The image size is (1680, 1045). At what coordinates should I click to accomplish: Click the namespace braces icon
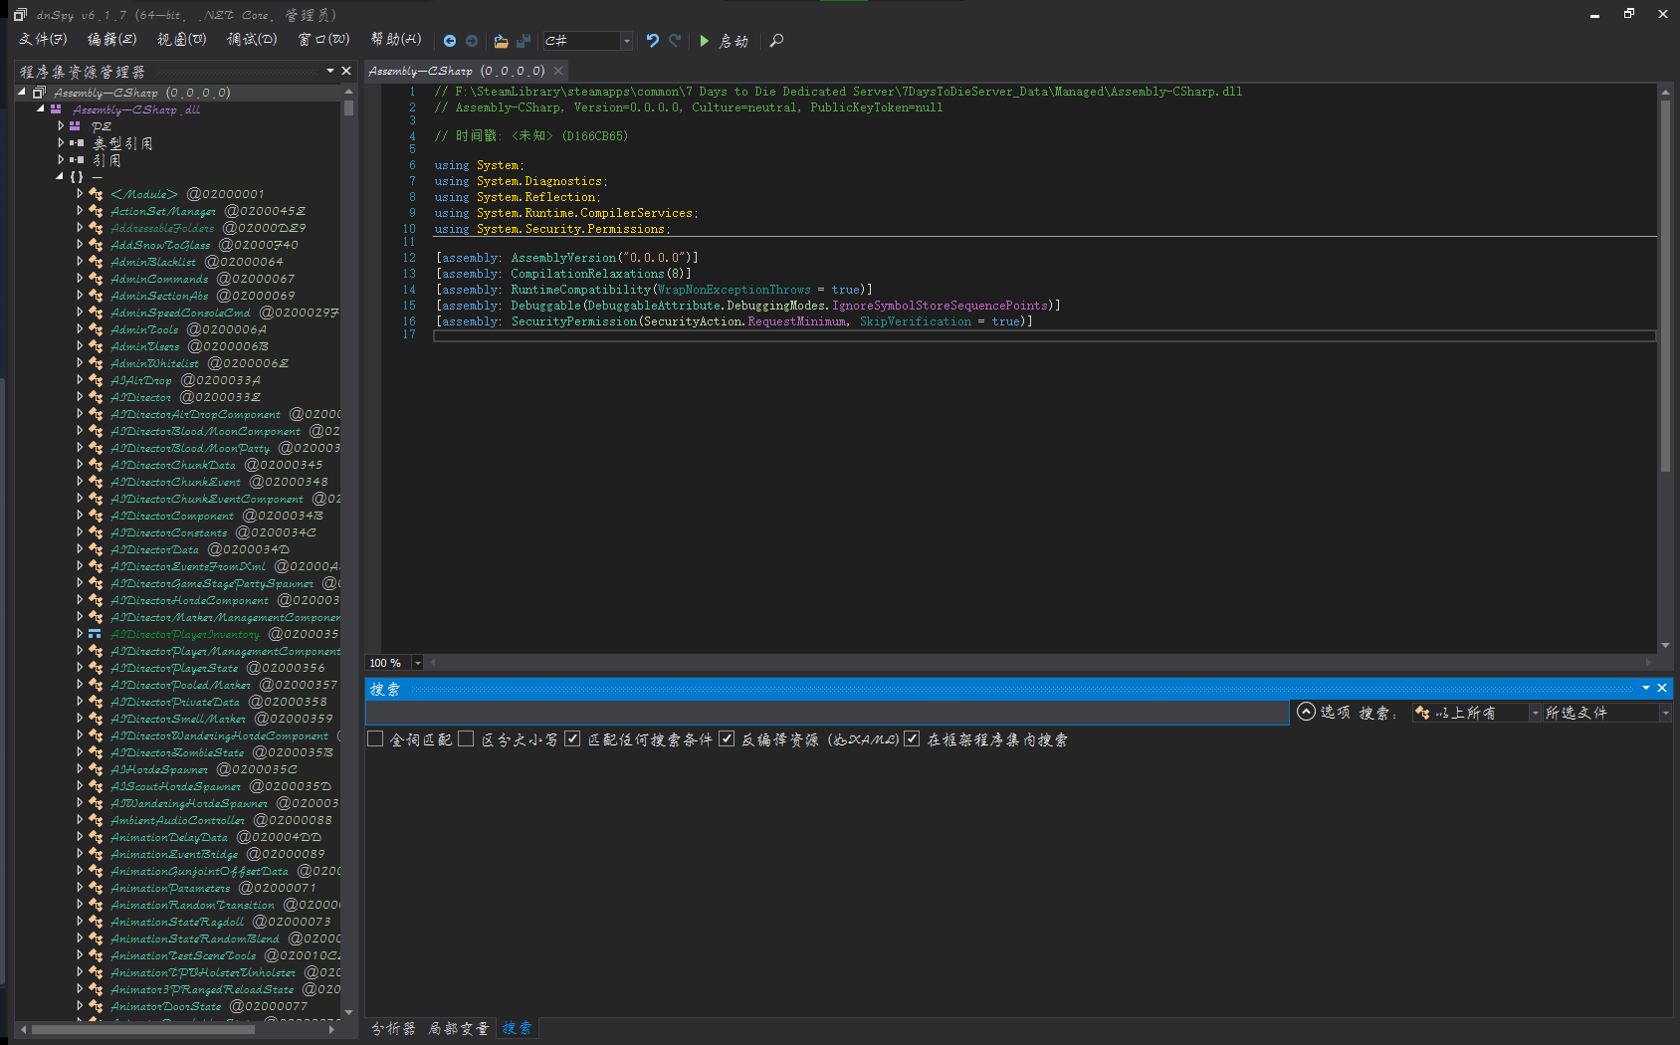[x=77, y=177]
